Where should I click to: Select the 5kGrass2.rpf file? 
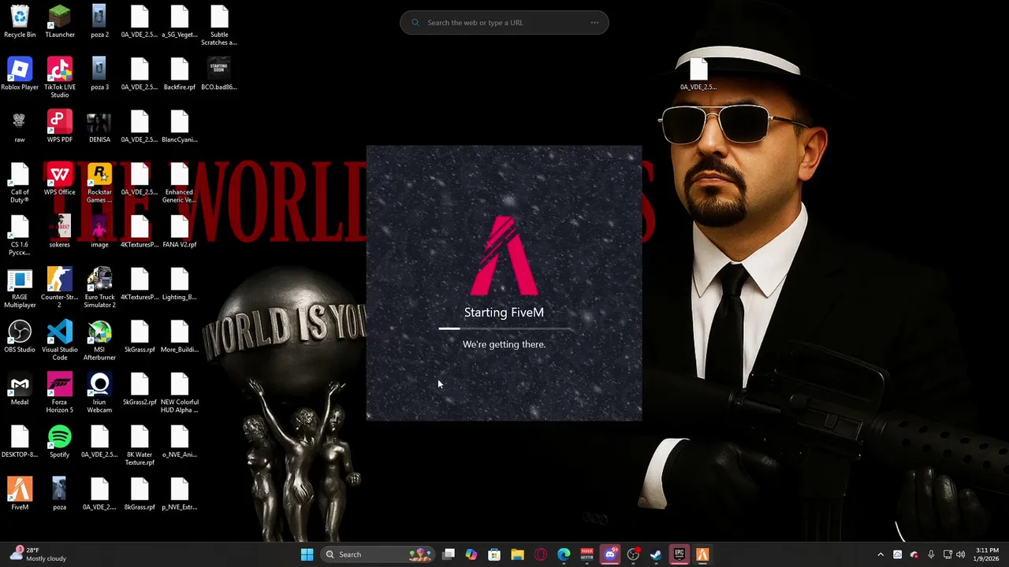pyautogui.click(x=140, y=390)
